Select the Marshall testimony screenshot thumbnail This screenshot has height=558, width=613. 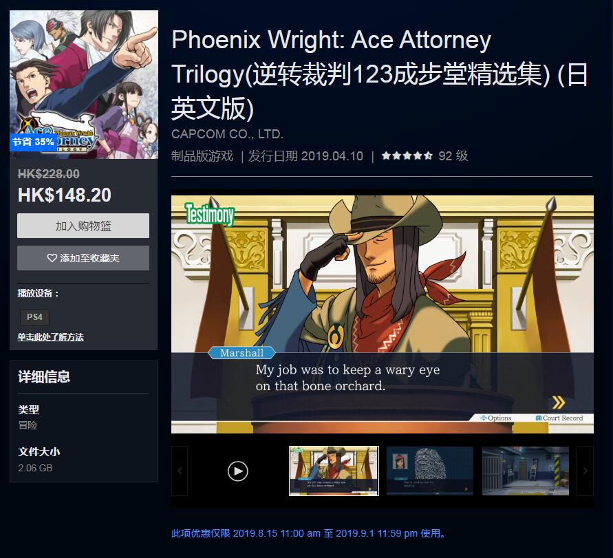(334, 471)
